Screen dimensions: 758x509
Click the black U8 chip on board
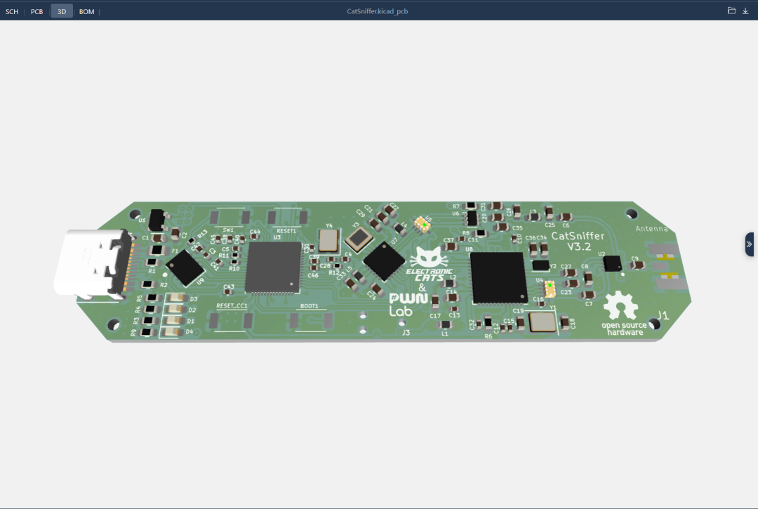click(x=498, y=278)
